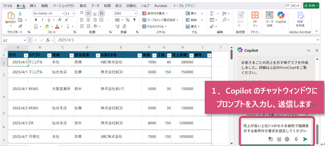Screen dimensions: 325x146
Task: Select cell with 1200000
Action: (x=183, y=123)
